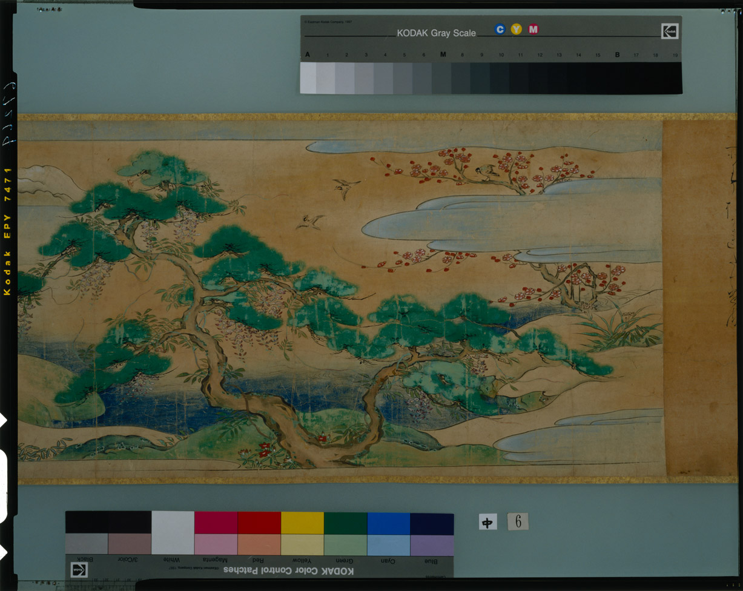
Task: Pick the light pink tint patch
Action: tap(216, 544)
